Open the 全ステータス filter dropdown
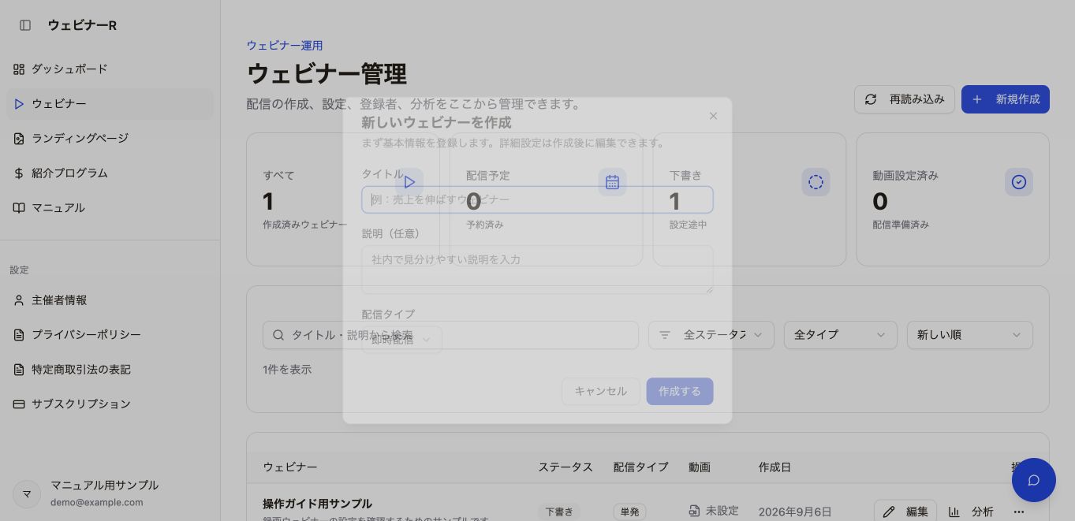Screen dimensions: 1075x521 (x=711, y=335)
